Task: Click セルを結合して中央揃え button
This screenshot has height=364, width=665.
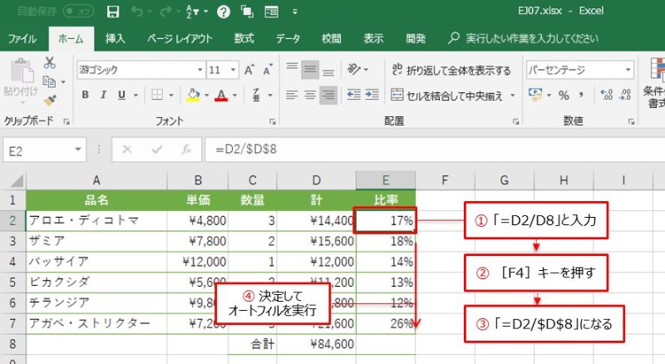Action: [450, 96]
